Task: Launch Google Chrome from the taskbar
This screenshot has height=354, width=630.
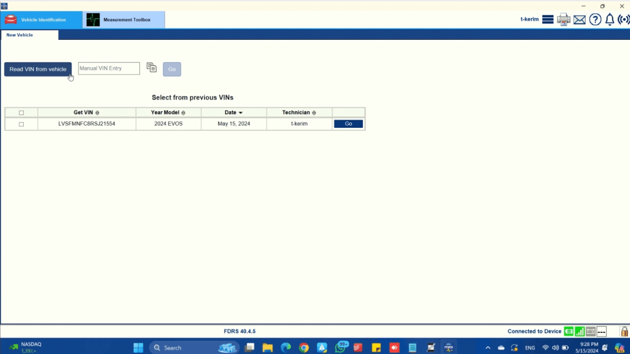Action: tap(304, 348)
